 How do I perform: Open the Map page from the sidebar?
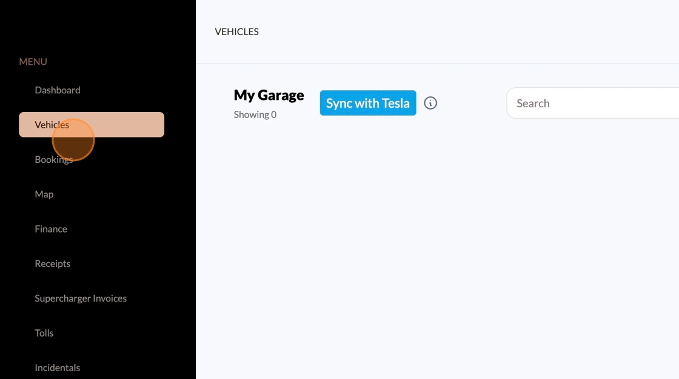44,194
